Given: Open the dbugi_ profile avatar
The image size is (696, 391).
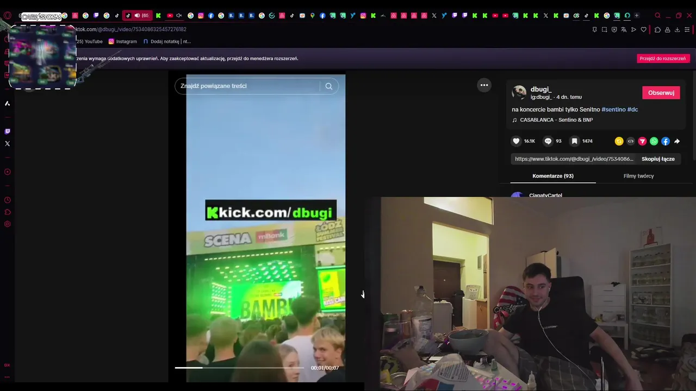Looking at the screenshot, I should click(519, 92).
